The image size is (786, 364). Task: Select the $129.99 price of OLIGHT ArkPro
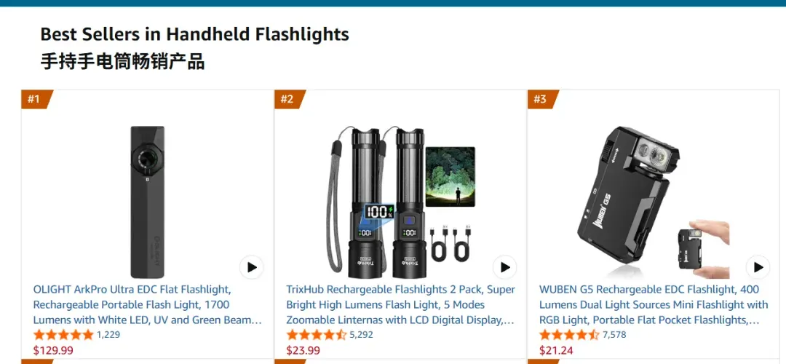53,350
